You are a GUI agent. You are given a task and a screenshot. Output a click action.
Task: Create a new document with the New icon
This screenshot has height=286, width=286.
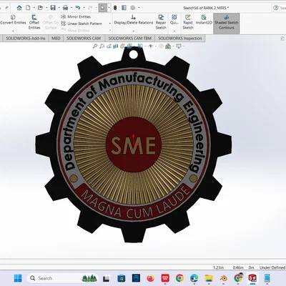click(x=28, y=8)
